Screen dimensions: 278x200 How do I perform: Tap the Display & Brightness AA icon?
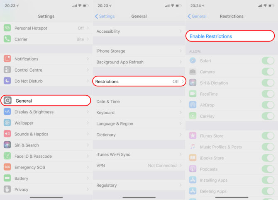pyautogui.click(x=7, y=112)
